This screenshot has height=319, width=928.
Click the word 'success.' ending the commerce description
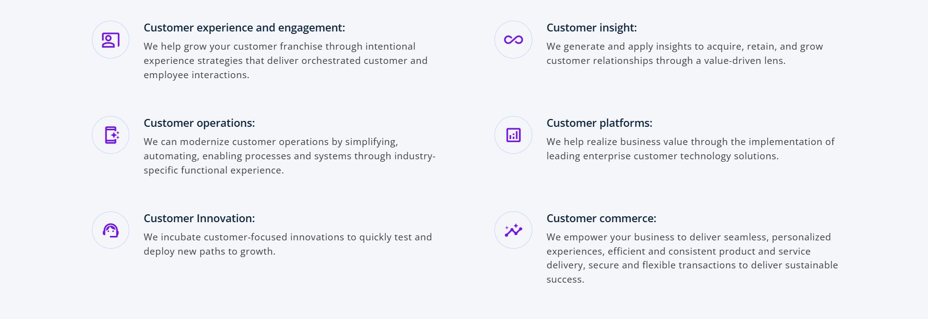[x=565, y=280]
